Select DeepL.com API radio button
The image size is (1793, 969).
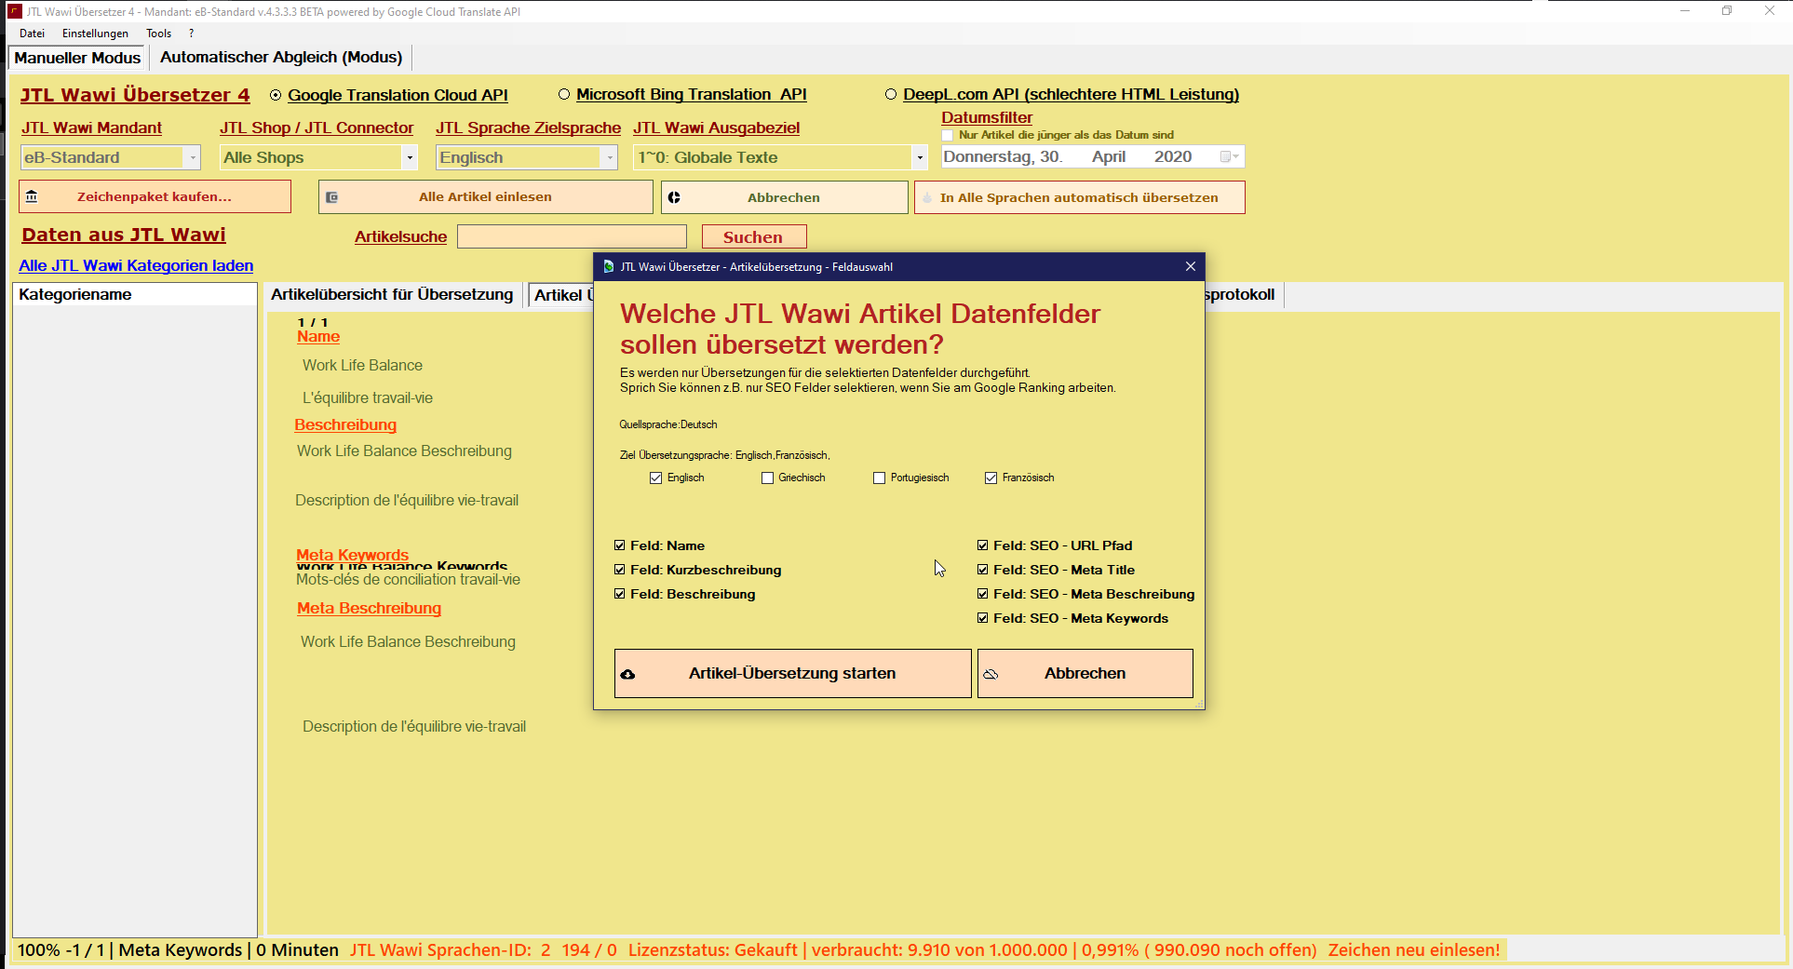[x=891, y=94]
